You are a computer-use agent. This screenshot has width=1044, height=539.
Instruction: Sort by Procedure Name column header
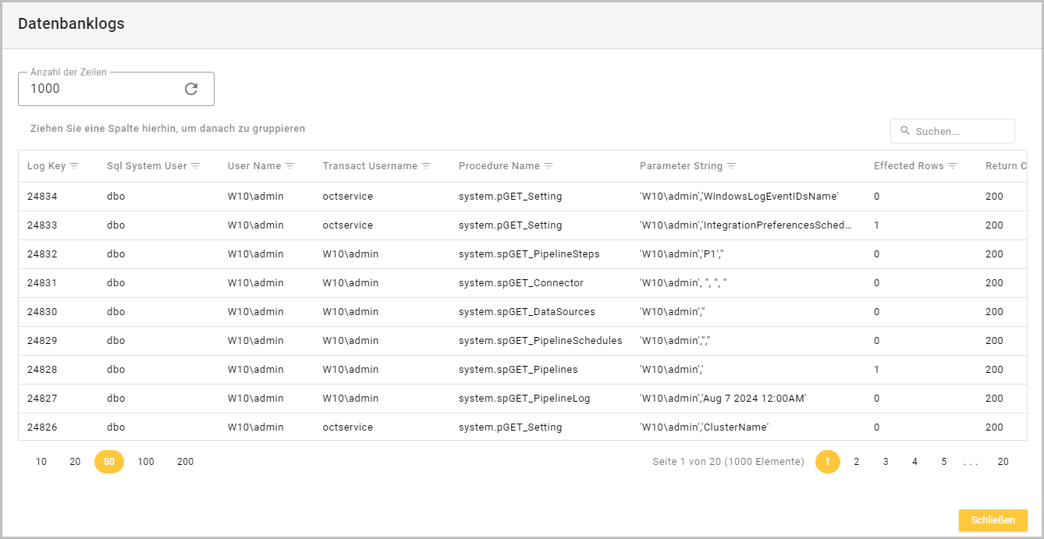click(x=499, y=166)
